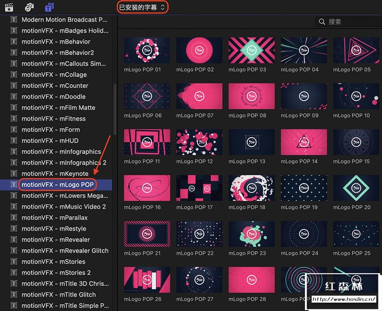Select the mLogo POP 23 thumbnail
This screenshot has height=311, width=382.
coord(252,234)
